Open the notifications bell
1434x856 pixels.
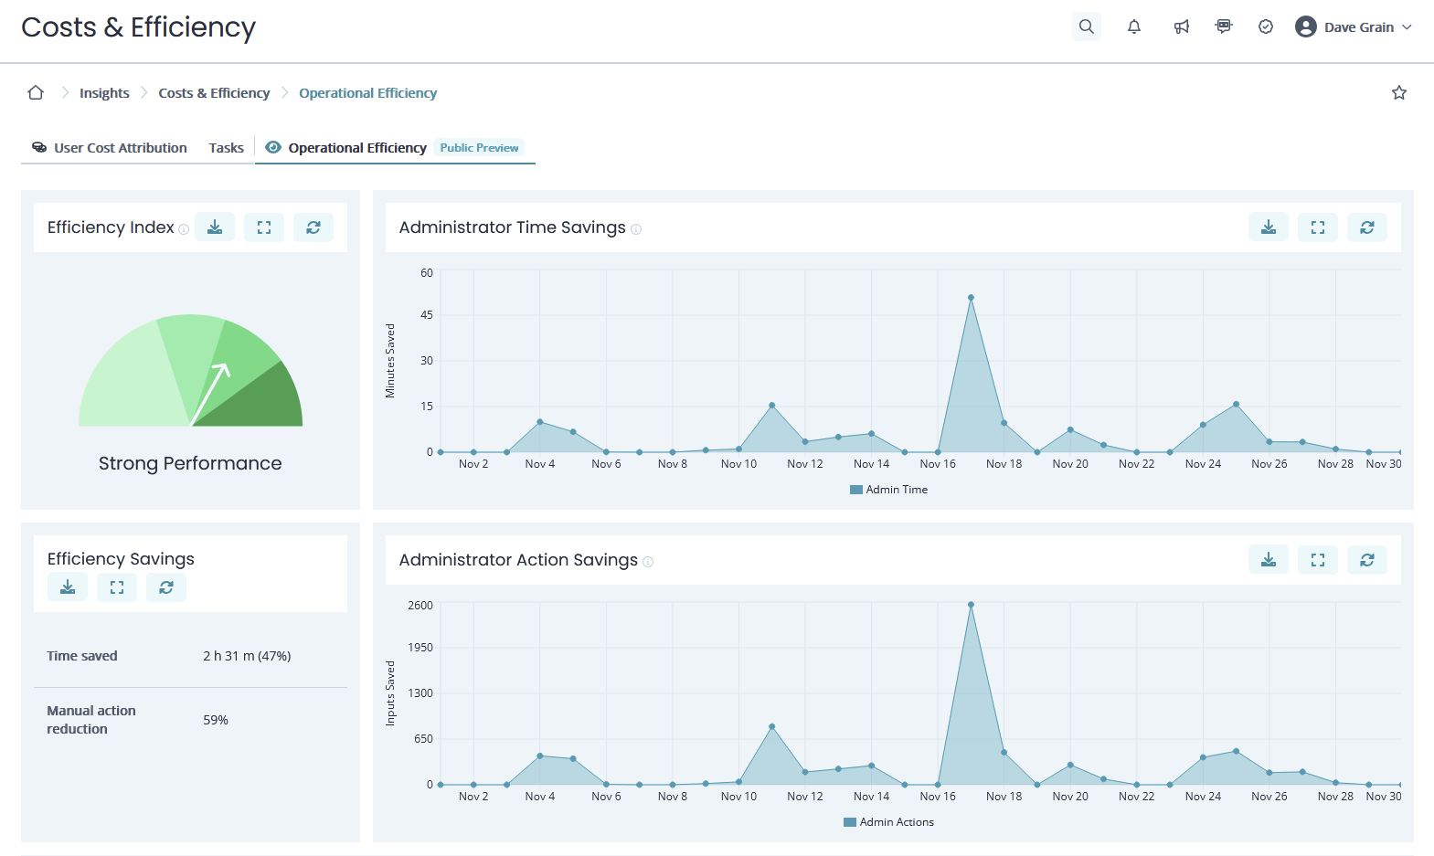point(1133,26)
